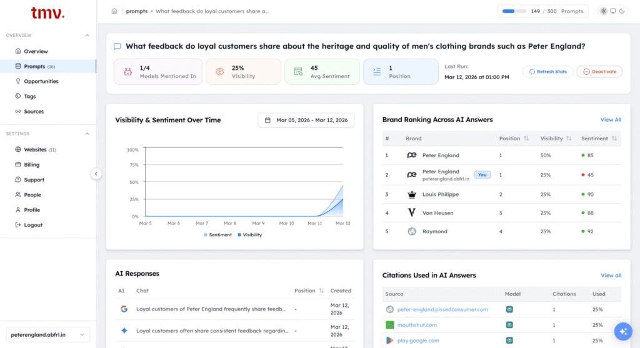The width and height of the screenshot is (640, 348).
Task: Open People settings
Action: 48,195
